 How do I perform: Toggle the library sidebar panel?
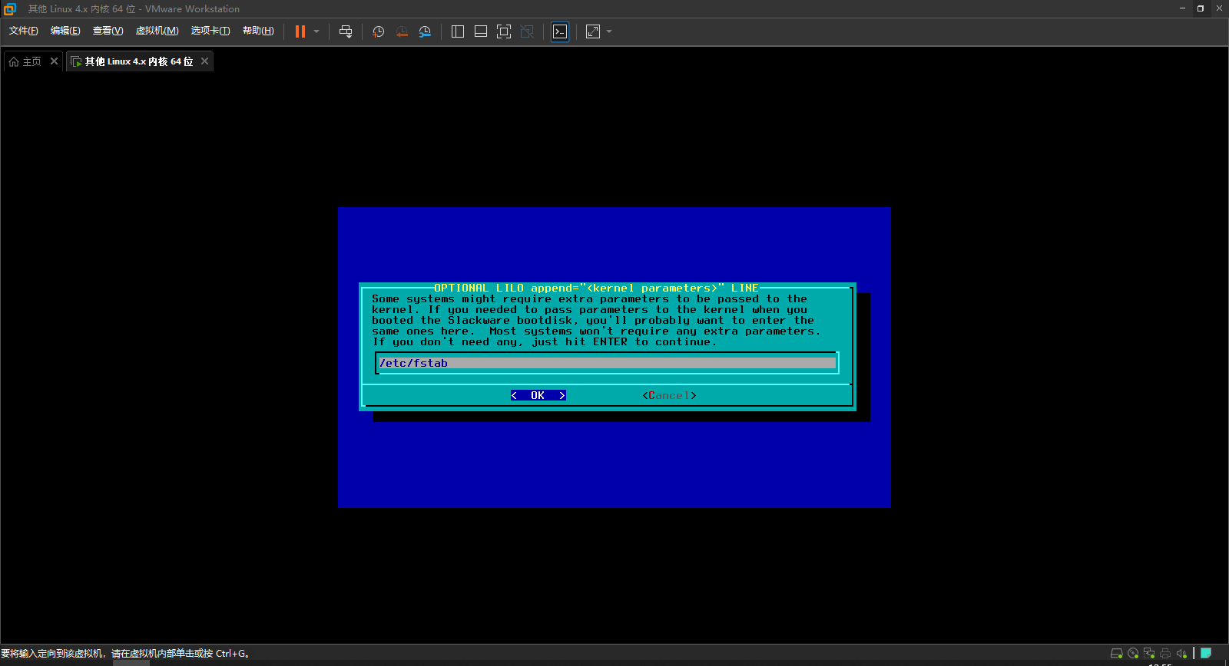point(458,31)
